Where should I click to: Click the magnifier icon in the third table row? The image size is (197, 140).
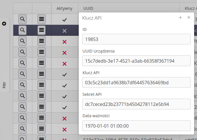click(22, 41)
